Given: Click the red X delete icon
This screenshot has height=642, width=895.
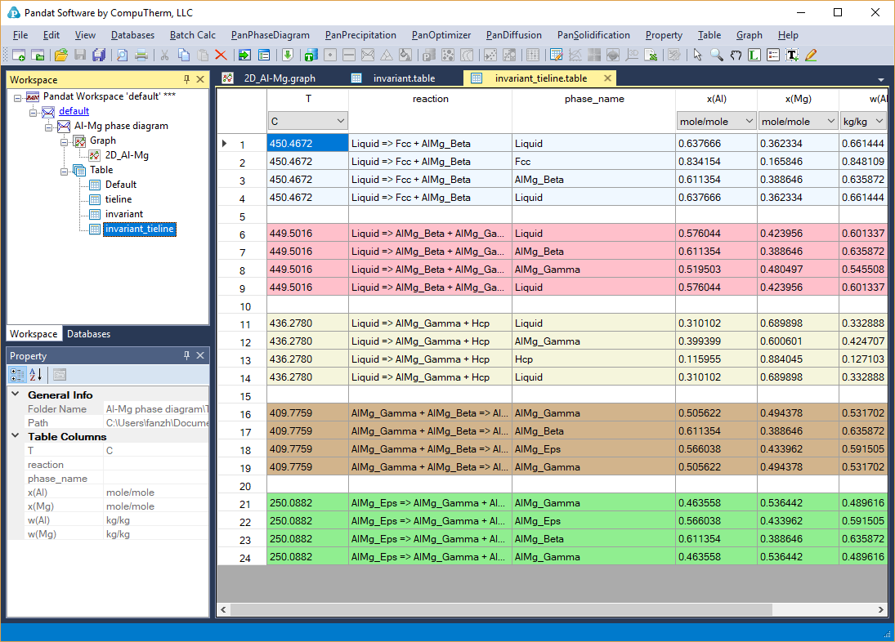Looking at the screenshot, I should pyautogui.click(x=221, y=55).
